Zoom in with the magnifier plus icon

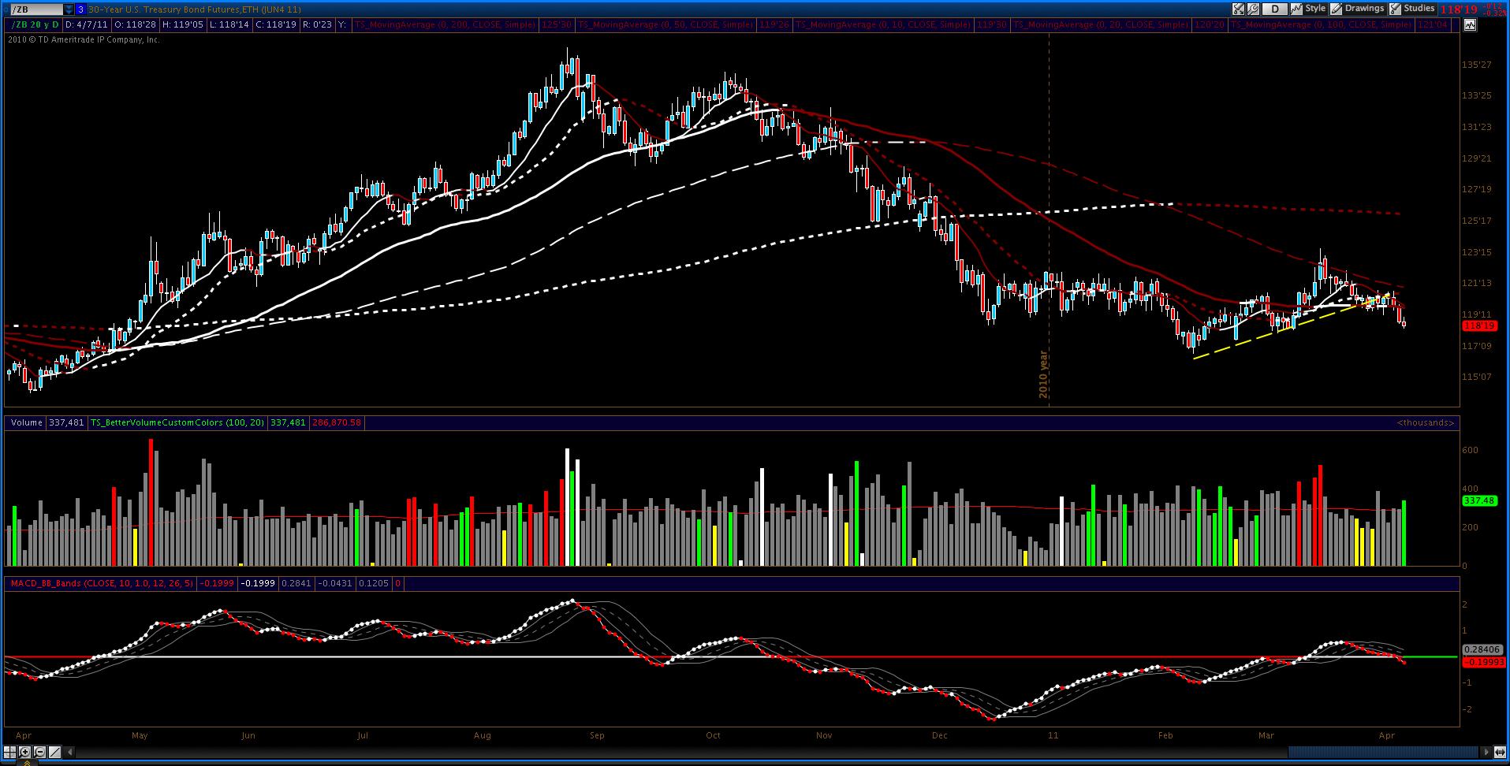point(24,752)
